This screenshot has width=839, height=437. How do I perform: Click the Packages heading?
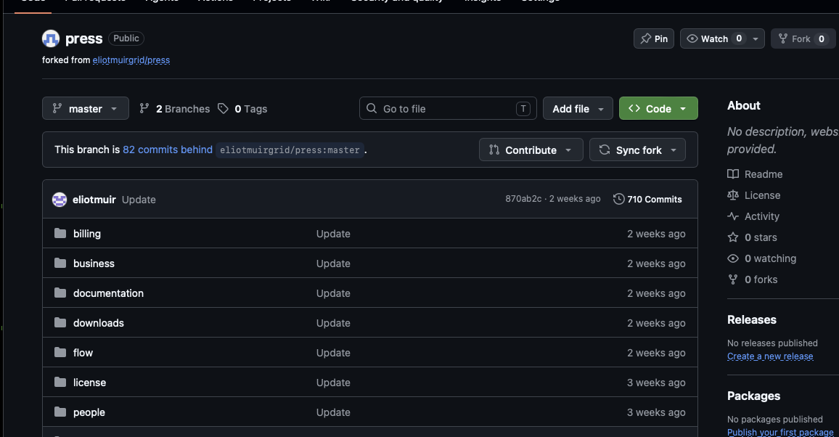point(753,396)
